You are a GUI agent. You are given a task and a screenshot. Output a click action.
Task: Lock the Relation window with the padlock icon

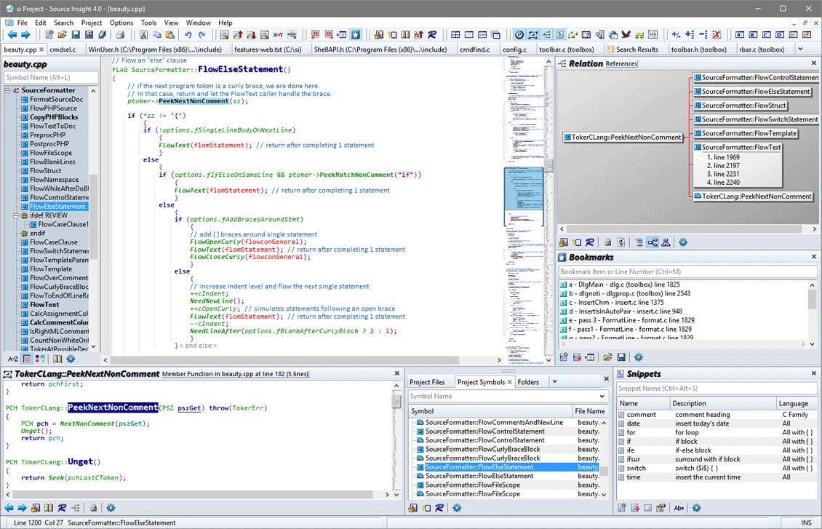607,242
